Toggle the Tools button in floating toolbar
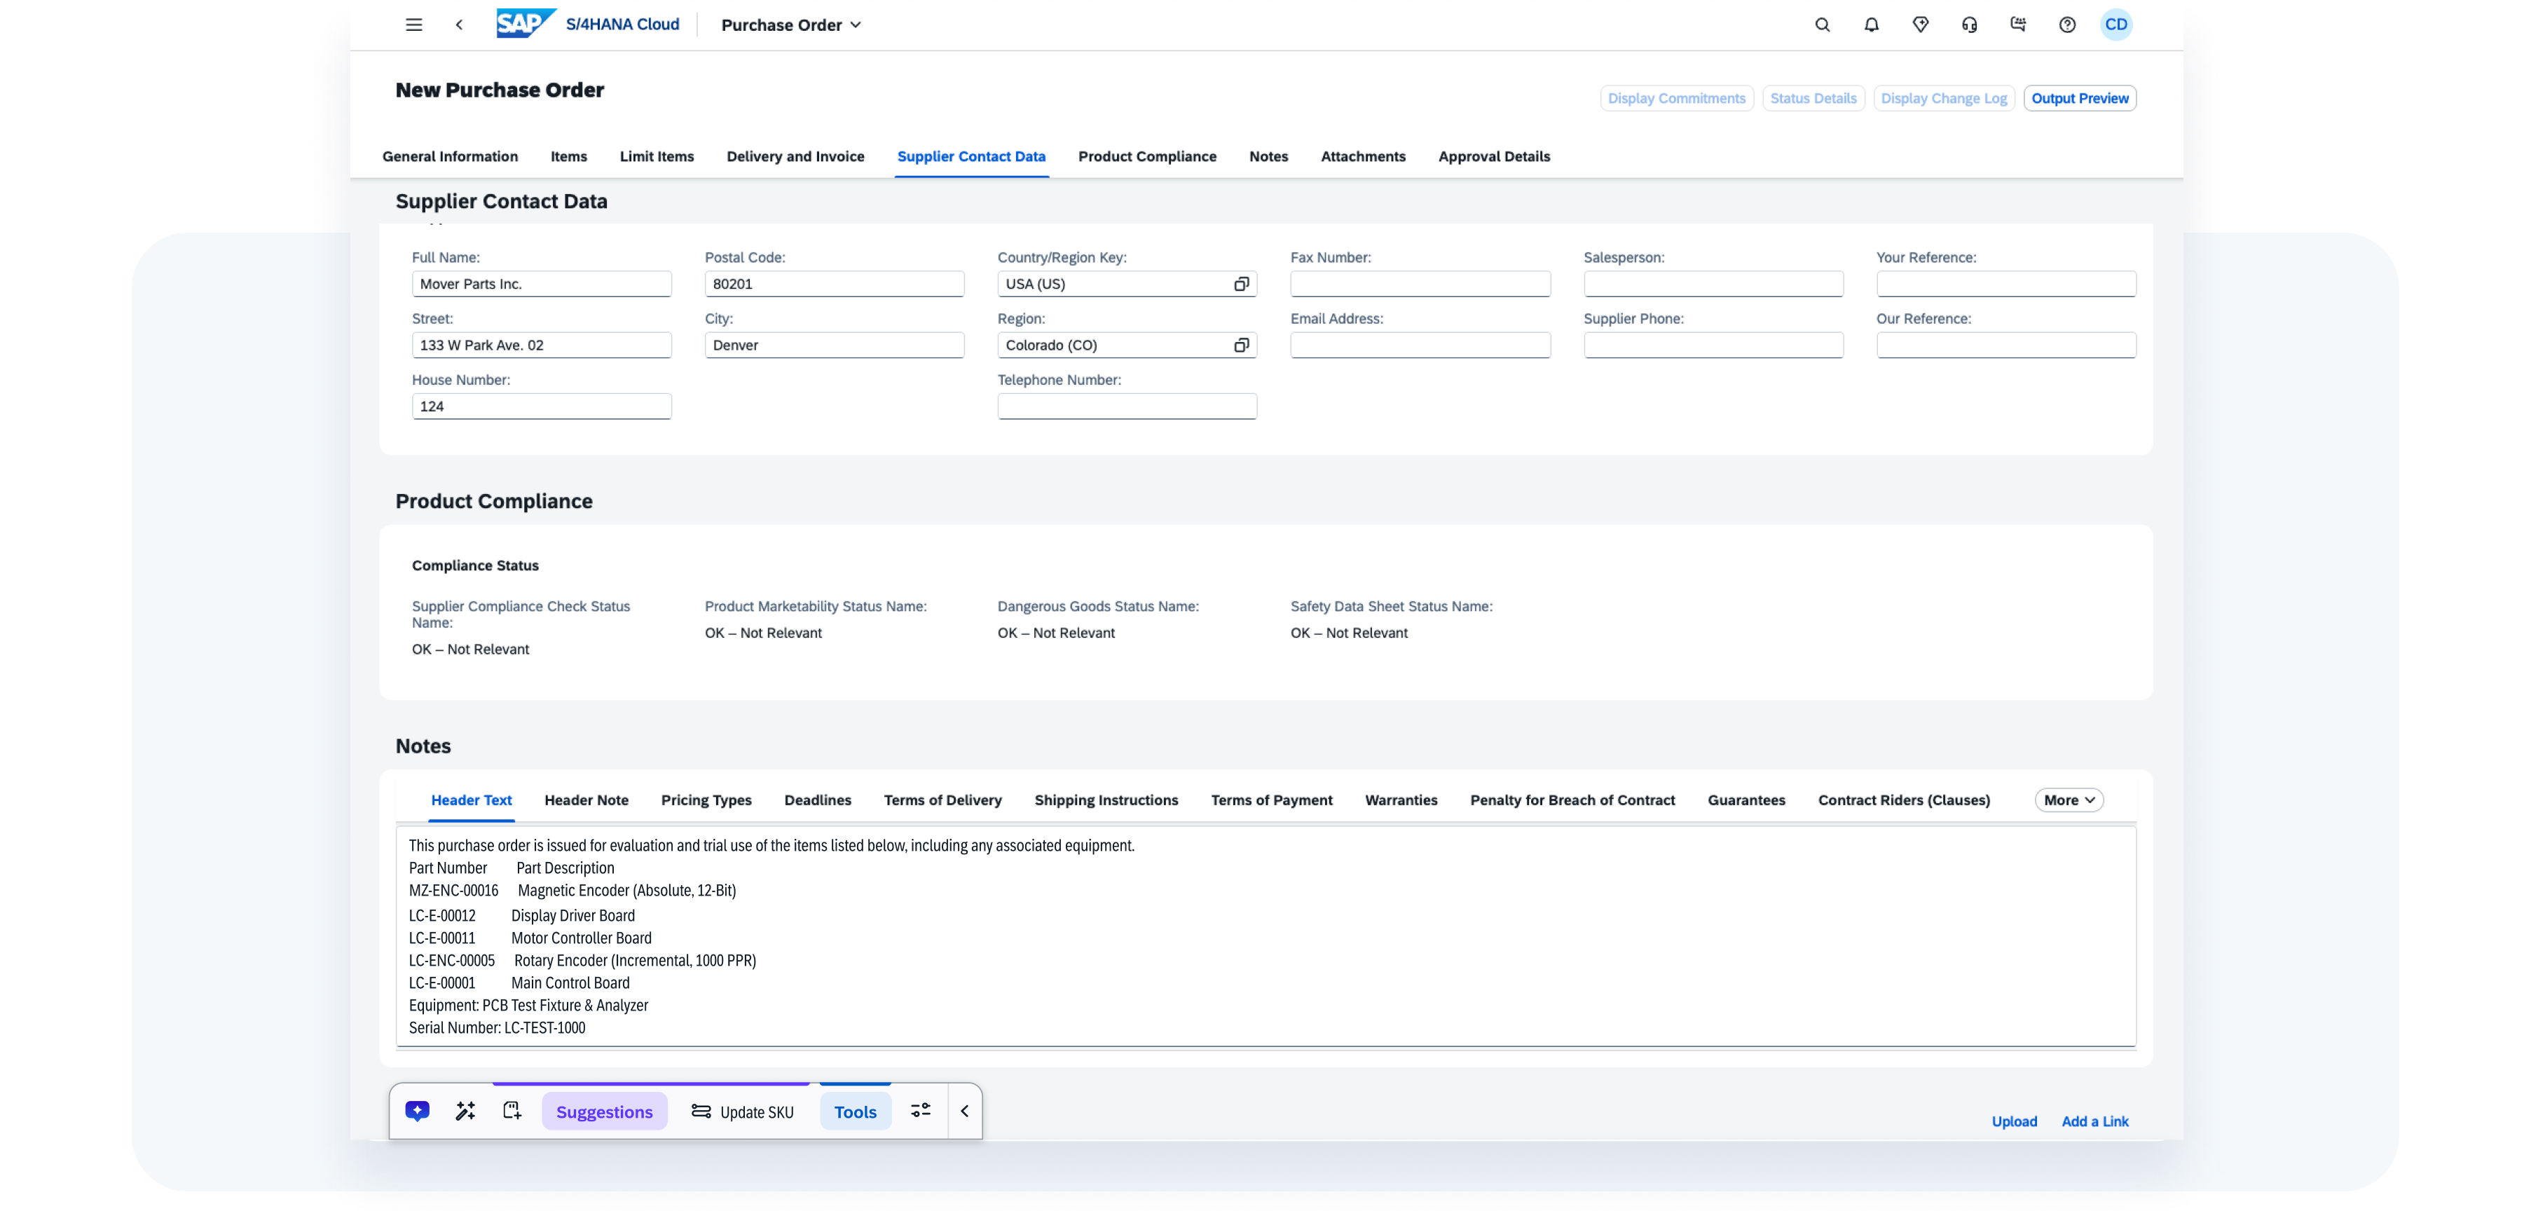This screenshot has height=1211, width=2531. pyautogui.click(x=855, y=1111)
